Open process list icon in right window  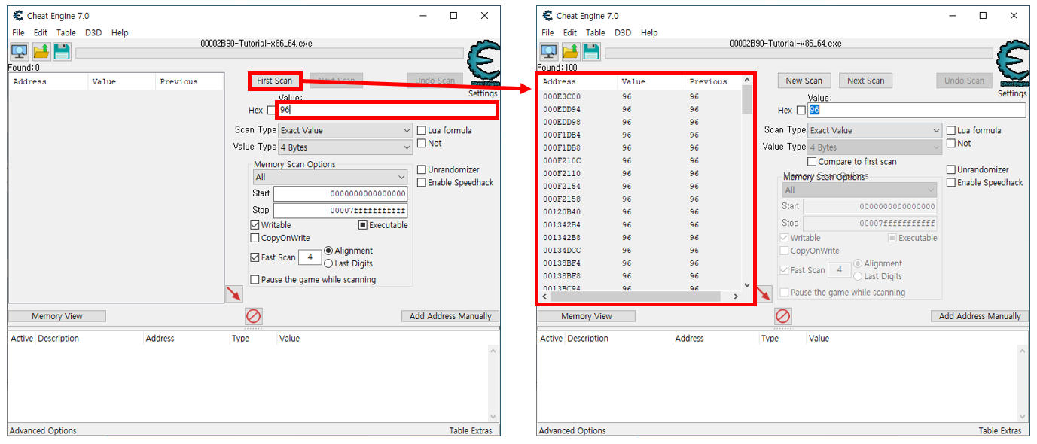[x=549, y=52]
